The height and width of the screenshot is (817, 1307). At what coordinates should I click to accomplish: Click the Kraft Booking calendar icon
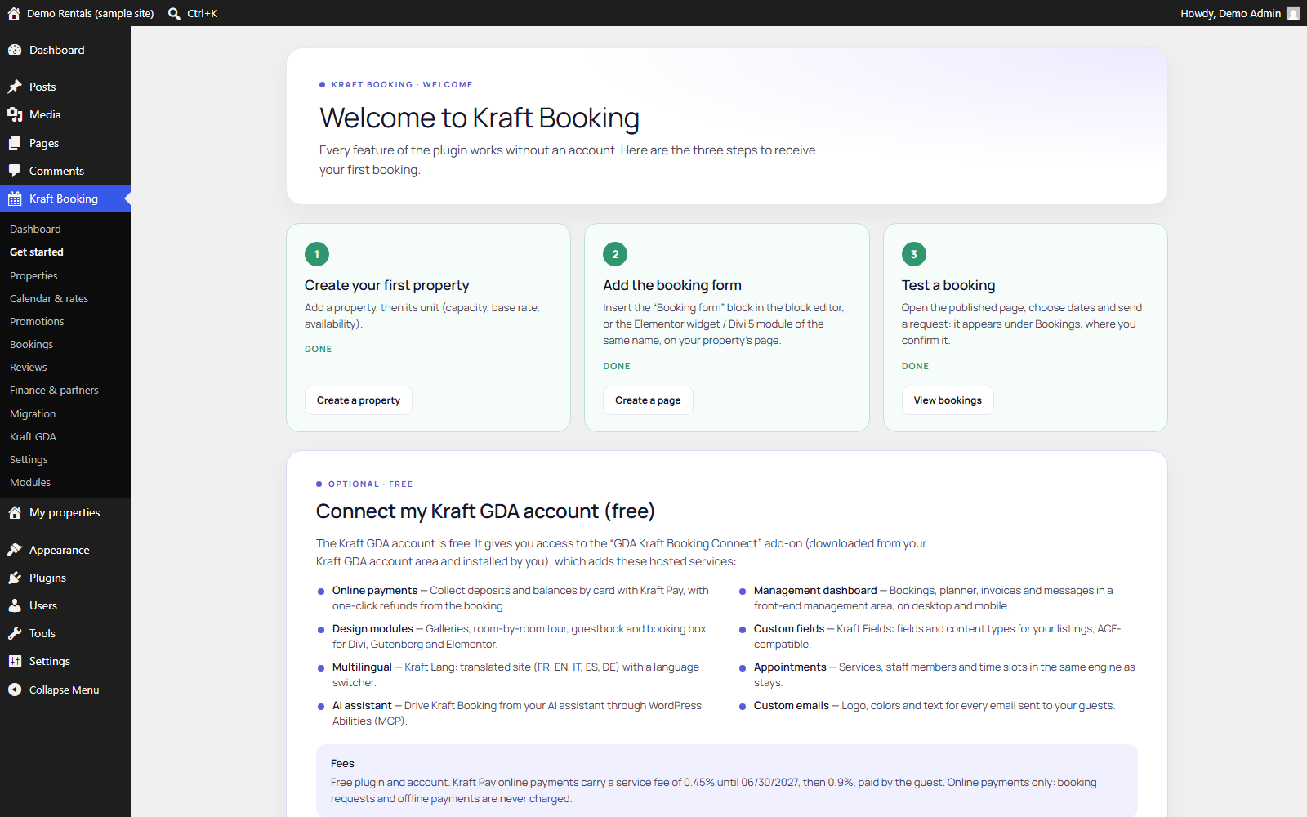pos(15,199)
